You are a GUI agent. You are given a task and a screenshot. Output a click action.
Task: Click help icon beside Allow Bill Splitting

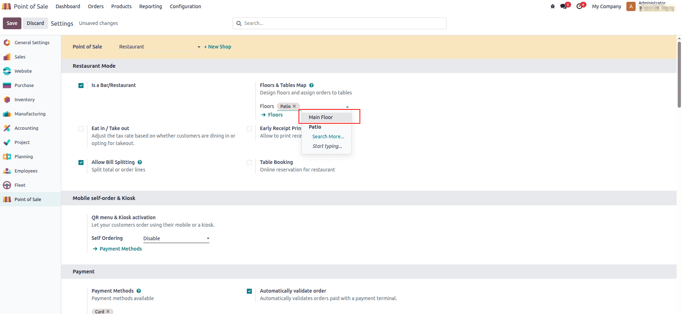pyautogui.click(x=140, y=162)
